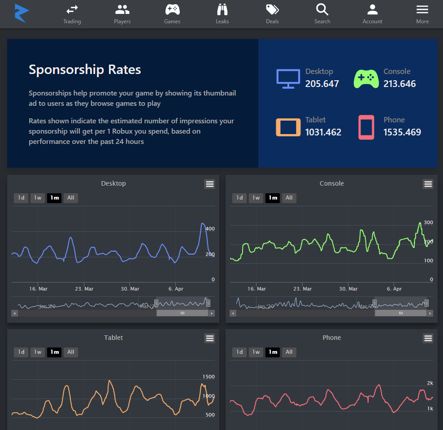Click the Rolimon's logo icon

coord(22,13)
